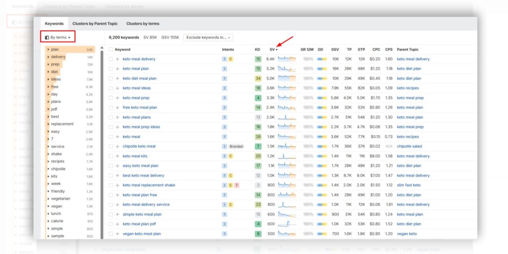
Task: Click the 'GSV 155K' summary stat
Action: point(170,37)
